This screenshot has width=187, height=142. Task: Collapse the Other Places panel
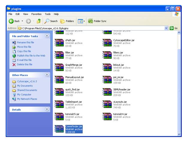pos(47,75)
